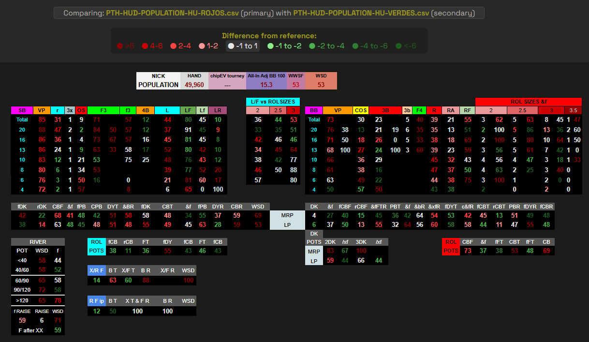Toggle the '-1 to 1' legend filter
The width and height of the screenshot is (589, 342).
pos(243,46)
